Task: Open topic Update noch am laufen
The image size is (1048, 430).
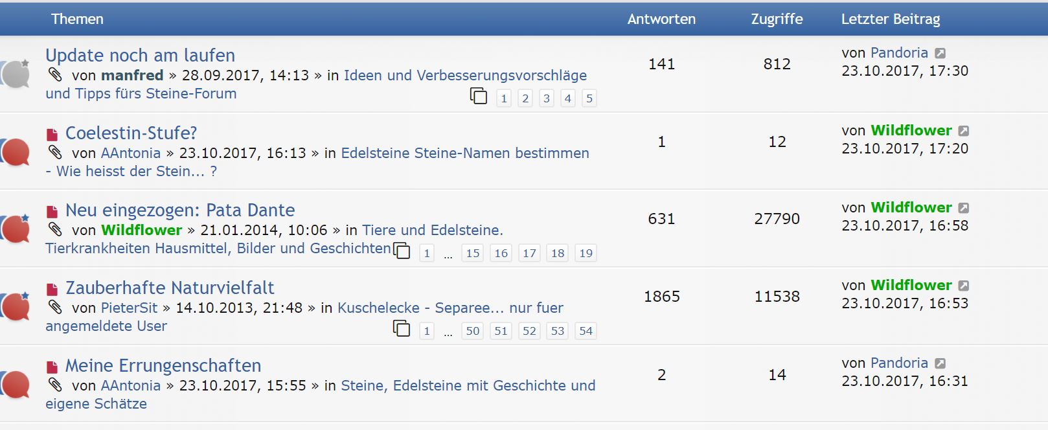Action: coord(140,56)
